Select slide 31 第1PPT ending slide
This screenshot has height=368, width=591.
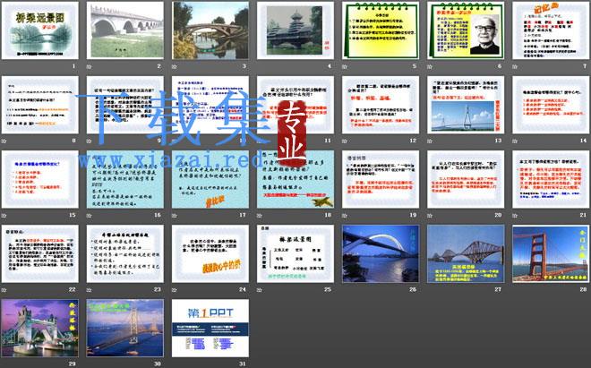(x=210, y=328)
